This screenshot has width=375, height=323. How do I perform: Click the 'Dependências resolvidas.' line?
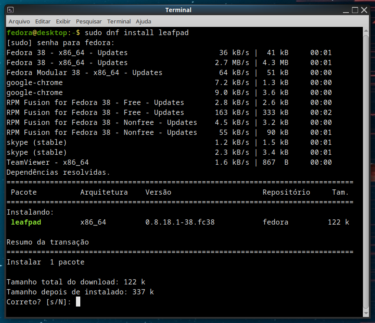pos(58,172)
